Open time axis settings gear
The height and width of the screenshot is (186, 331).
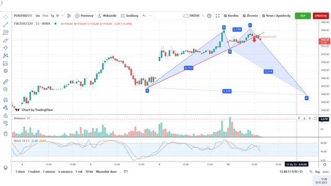coord(325,164)
